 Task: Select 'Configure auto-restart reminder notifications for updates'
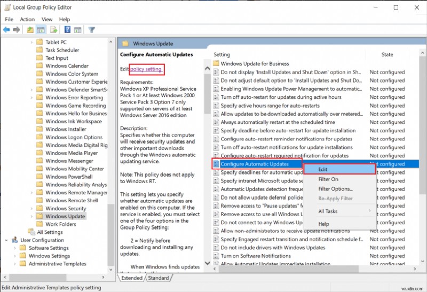pos(286,139)
